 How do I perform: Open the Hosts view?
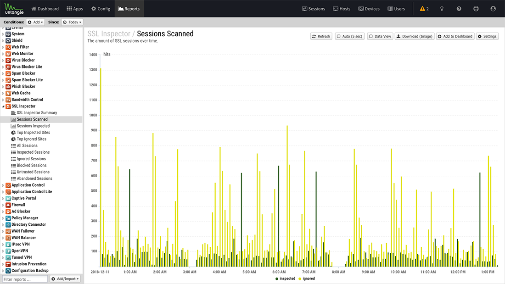tap(342, 9)
